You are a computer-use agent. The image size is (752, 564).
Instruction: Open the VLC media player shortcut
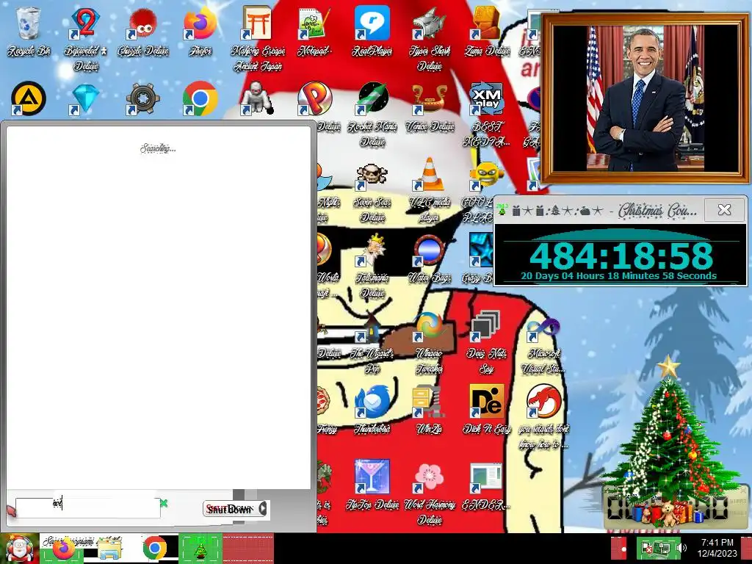tap(430, 190)
